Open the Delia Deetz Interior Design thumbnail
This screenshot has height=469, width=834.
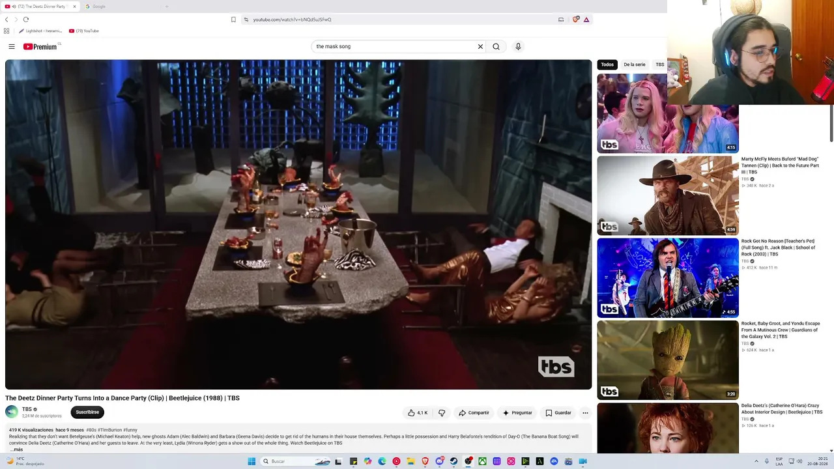pos(668,428)
